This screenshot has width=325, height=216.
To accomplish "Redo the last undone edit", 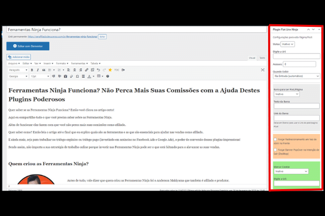I will (x=104, y=70).
